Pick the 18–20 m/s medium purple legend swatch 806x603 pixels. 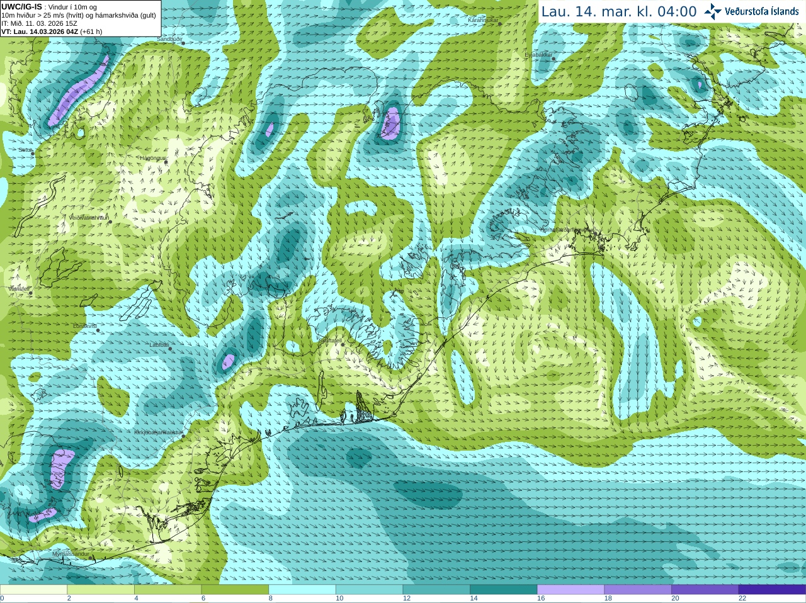(638, 590)
